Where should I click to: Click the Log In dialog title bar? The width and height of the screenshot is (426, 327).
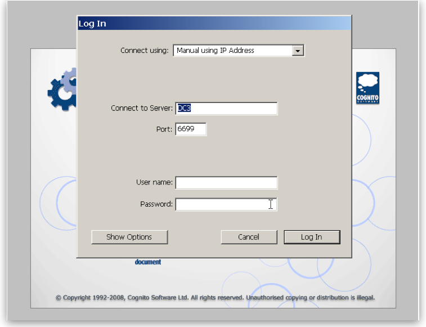[214, 23]
